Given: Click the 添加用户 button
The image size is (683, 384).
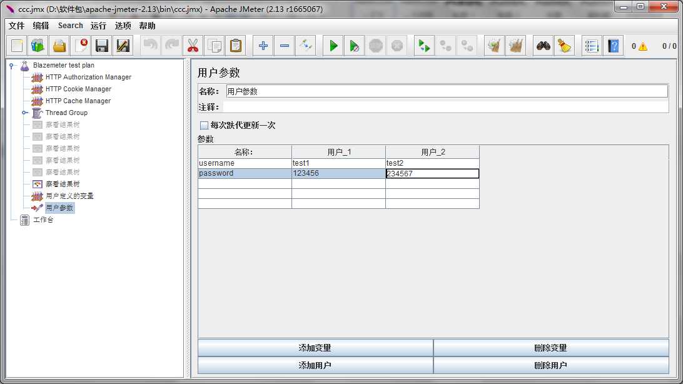Looking at the screenshot, I should click(x=315, y=365).
